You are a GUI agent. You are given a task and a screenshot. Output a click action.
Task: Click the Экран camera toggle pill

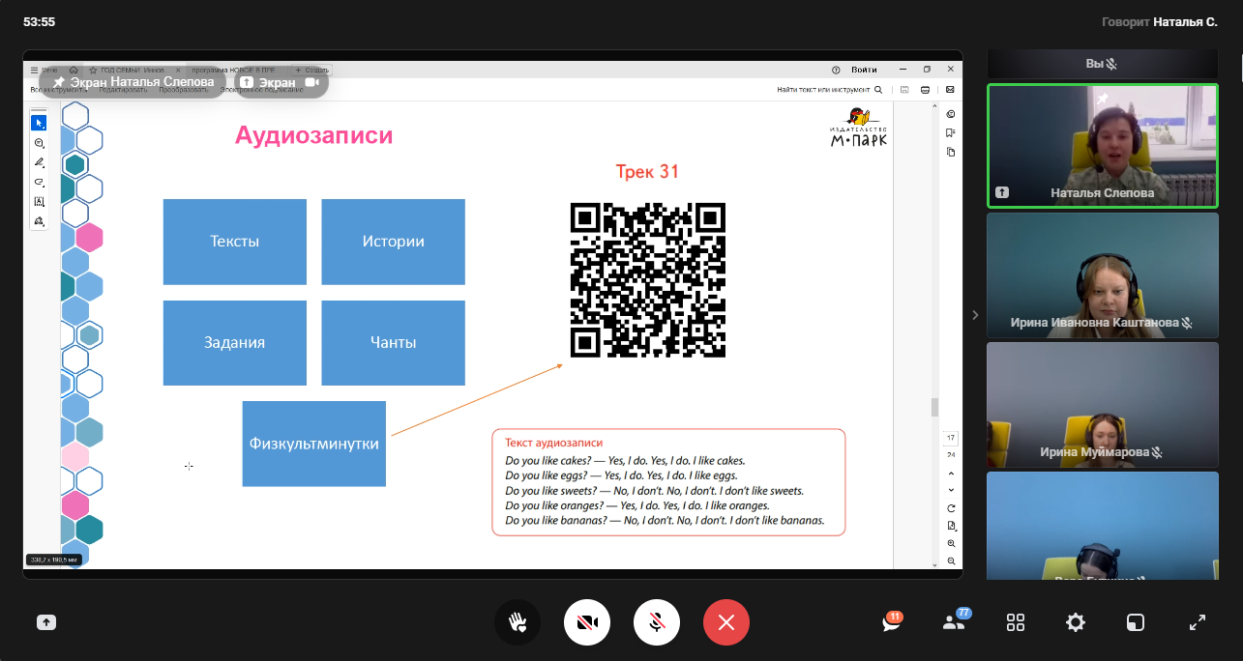point(281,83)
